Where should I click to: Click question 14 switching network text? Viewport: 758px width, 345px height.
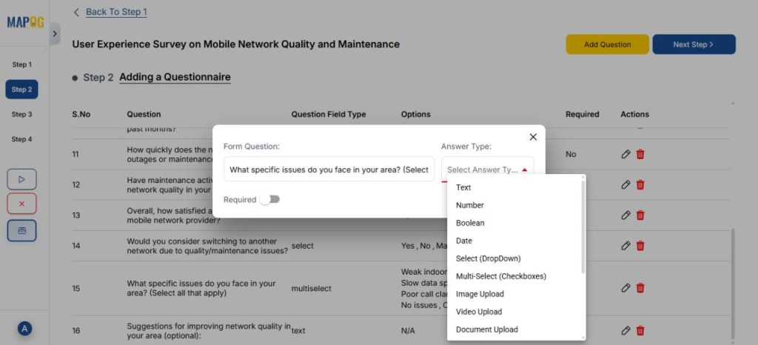[x=207, y=246]
